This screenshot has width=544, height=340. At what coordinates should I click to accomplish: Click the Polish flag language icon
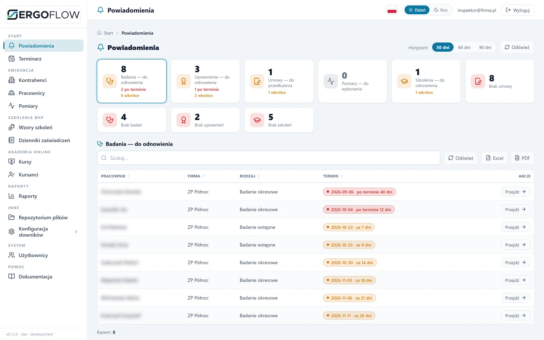(392, 10)
